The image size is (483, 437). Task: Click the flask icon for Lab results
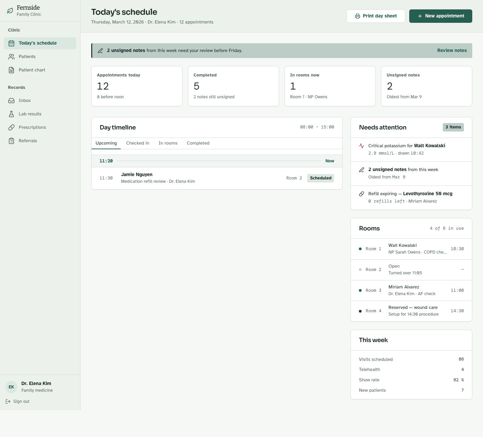point(11,114)
